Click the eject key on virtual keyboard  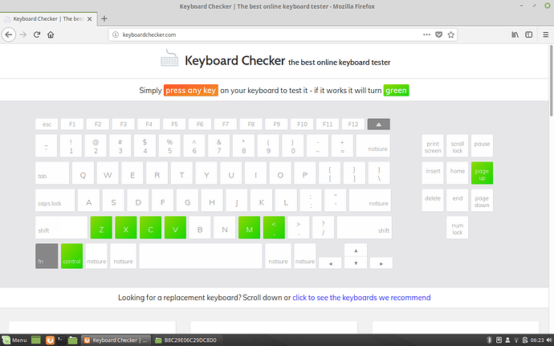pyautogui.click(x=378, y=124)
